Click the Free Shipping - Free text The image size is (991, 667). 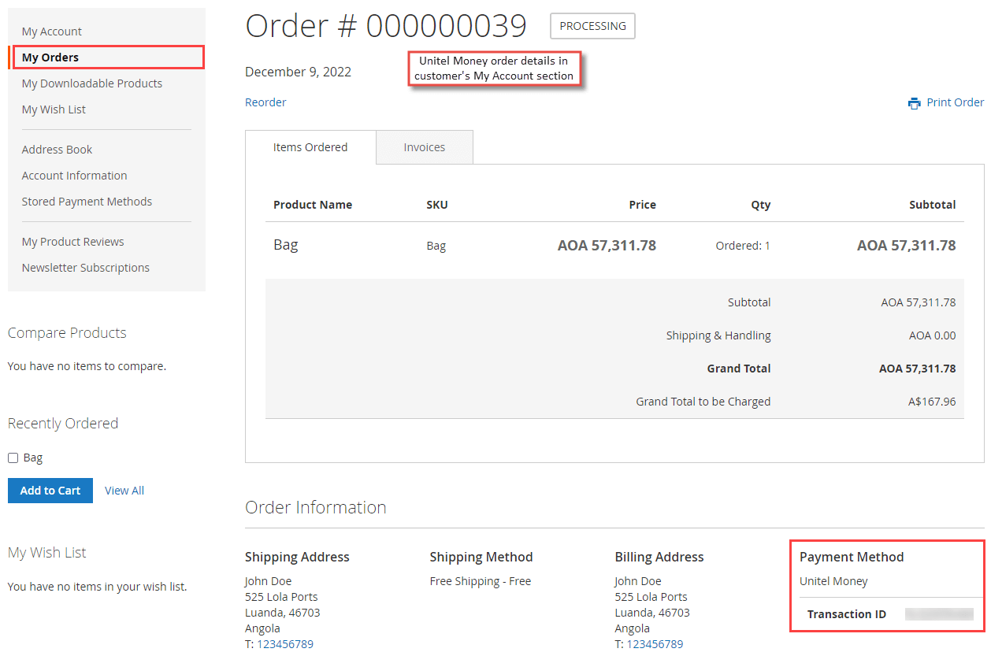(481, 581)
